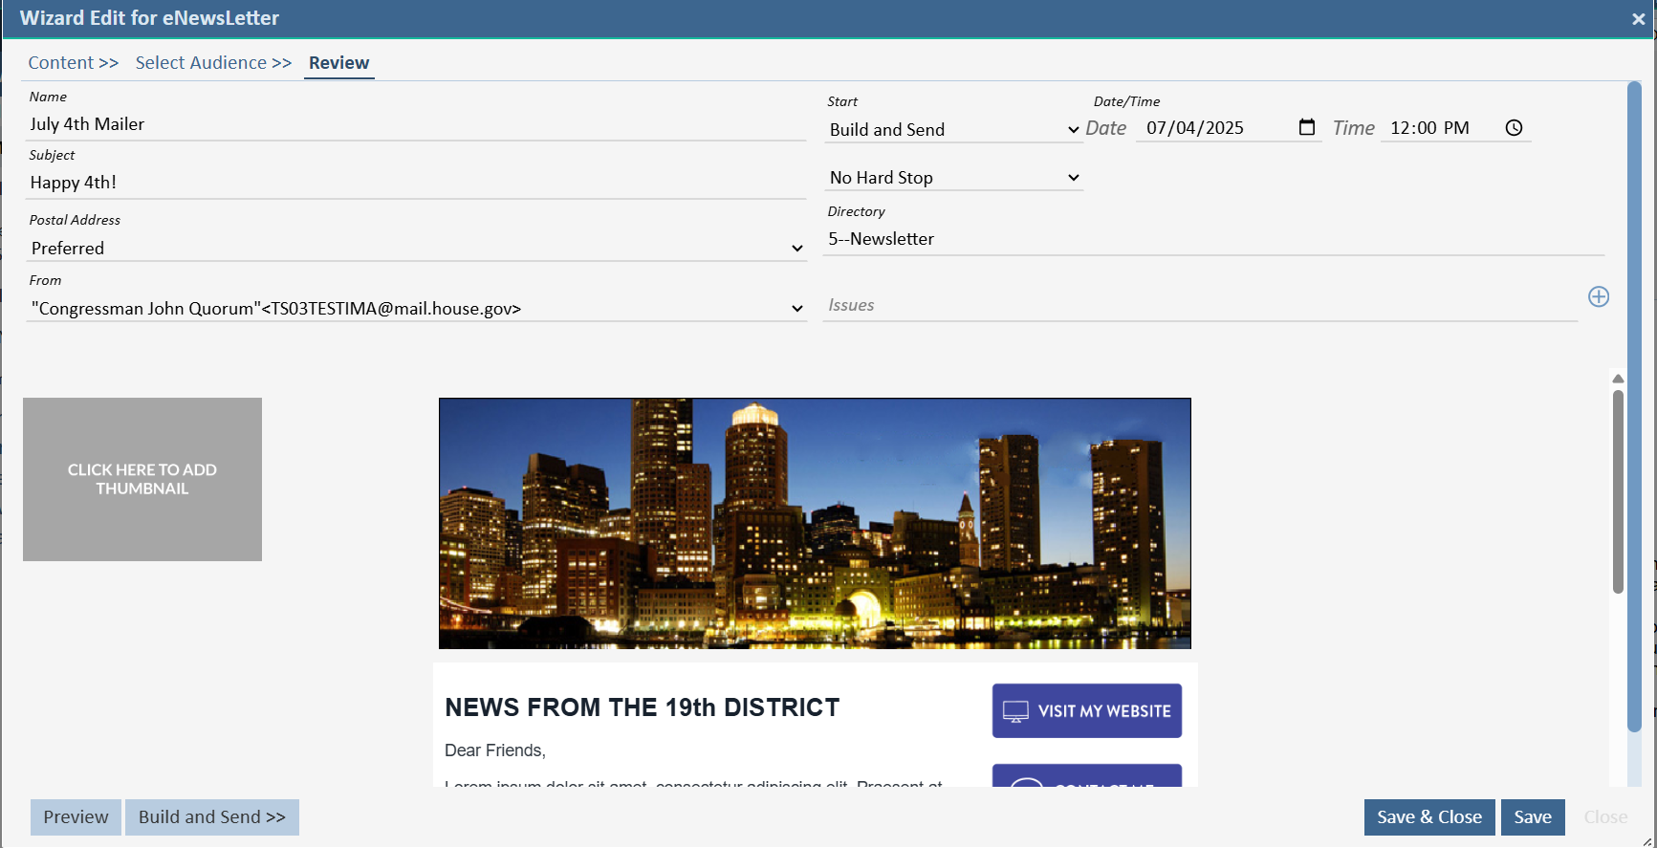The image size is (1657, 848).
Task: Click Save & Close
Action: click(1429, 817)
